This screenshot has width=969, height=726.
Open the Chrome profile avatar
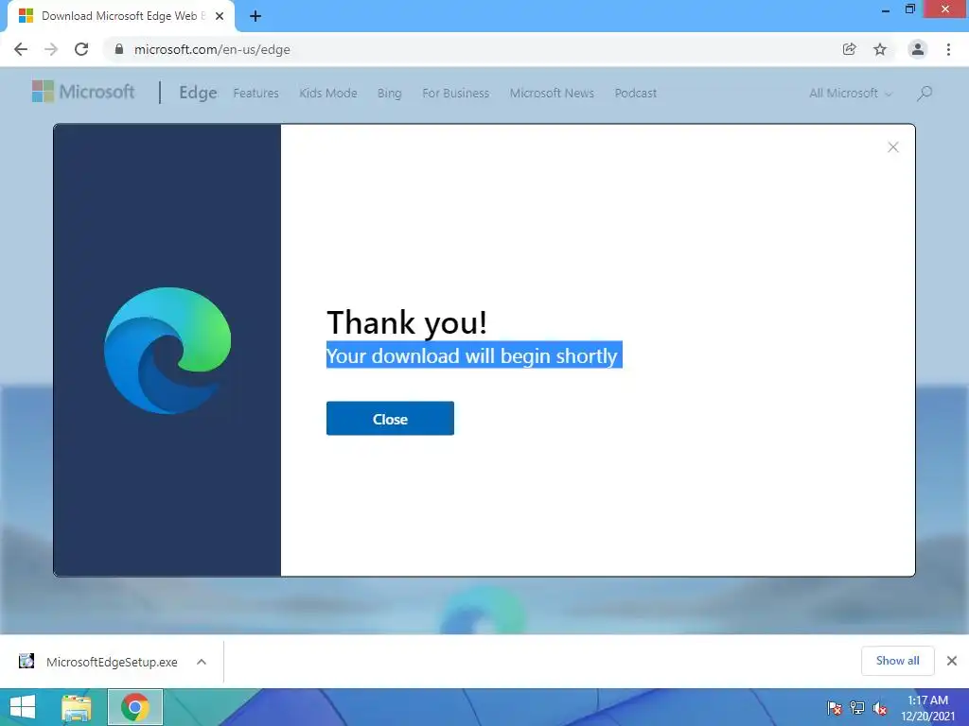pyautogui.click(x=918, y=49)
